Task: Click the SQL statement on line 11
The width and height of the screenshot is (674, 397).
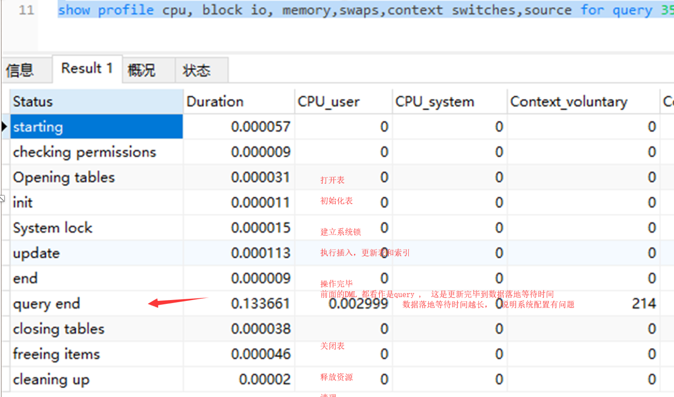Action: (x=366, y=10)
